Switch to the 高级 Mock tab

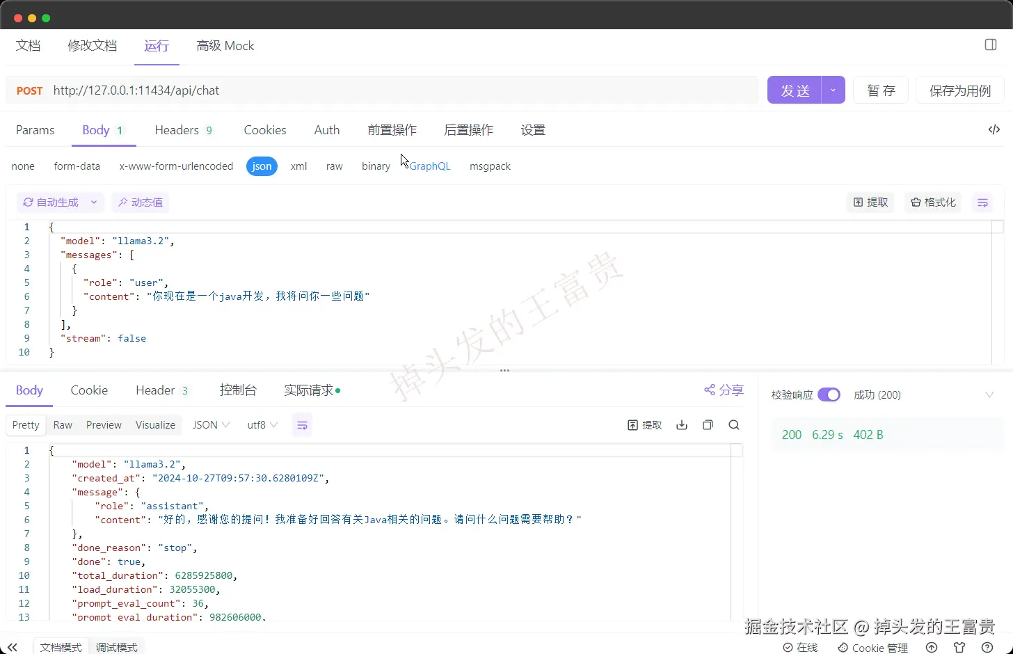tap(225, 46)
